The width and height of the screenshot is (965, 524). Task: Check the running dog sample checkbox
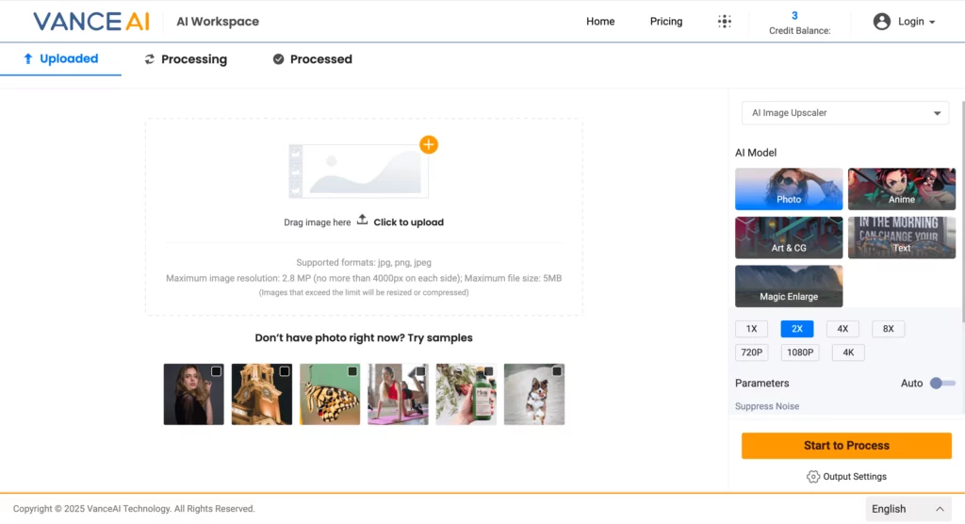pos(556,371)
